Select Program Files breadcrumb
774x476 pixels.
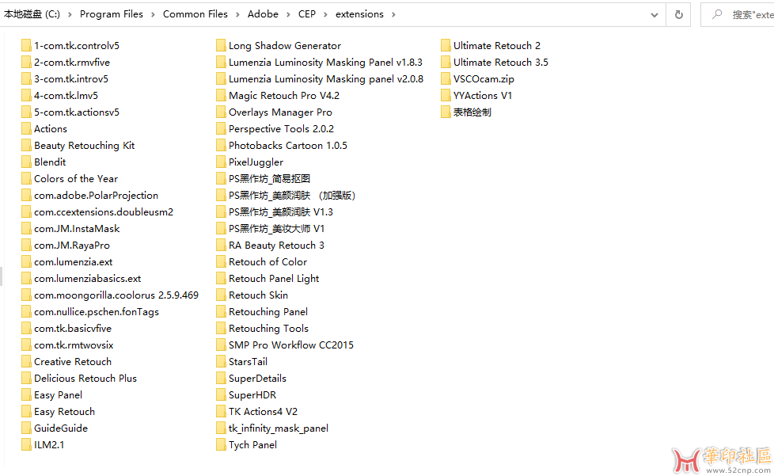click(x=111, y=14)
